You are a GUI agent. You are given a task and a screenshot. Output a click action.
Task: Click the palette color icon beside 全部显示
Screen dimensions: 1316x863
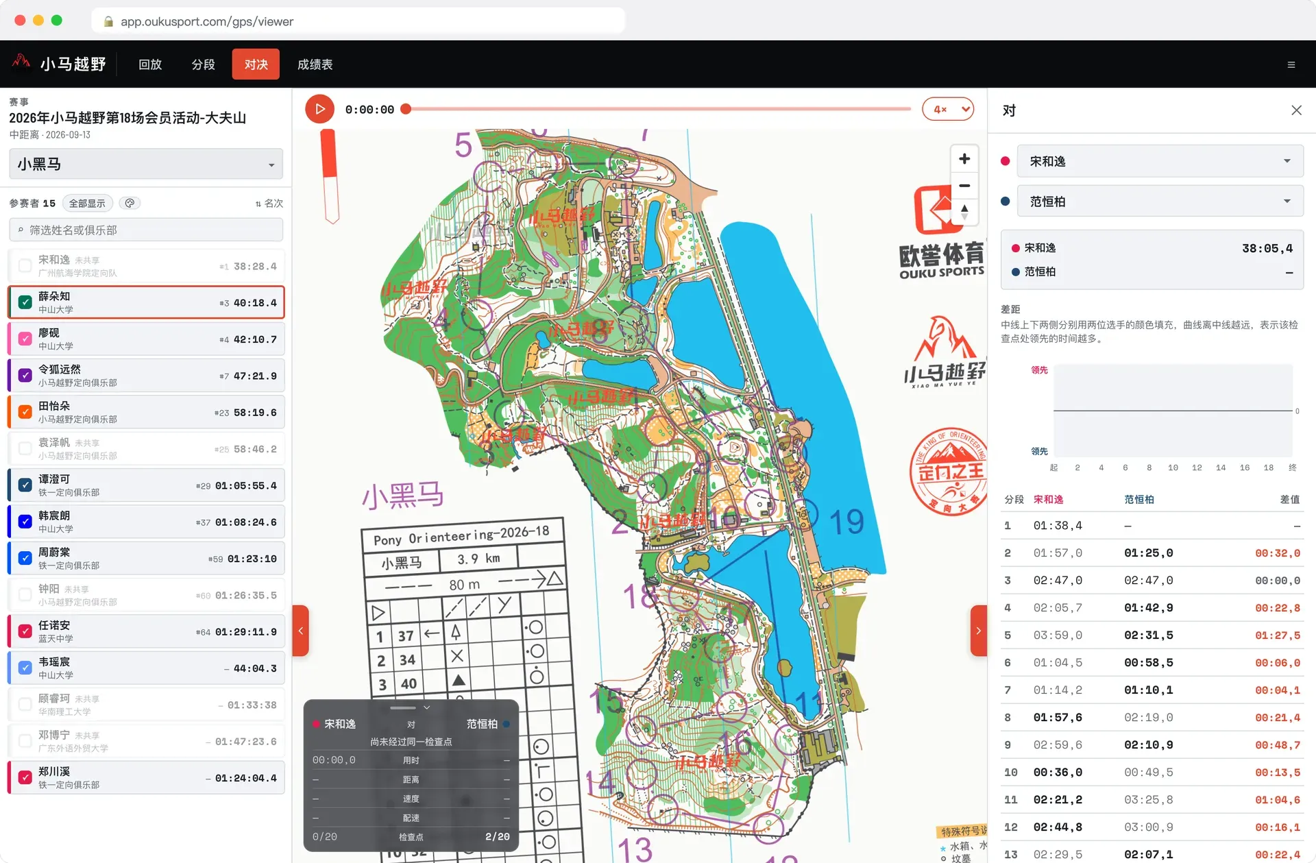point(130,203)
